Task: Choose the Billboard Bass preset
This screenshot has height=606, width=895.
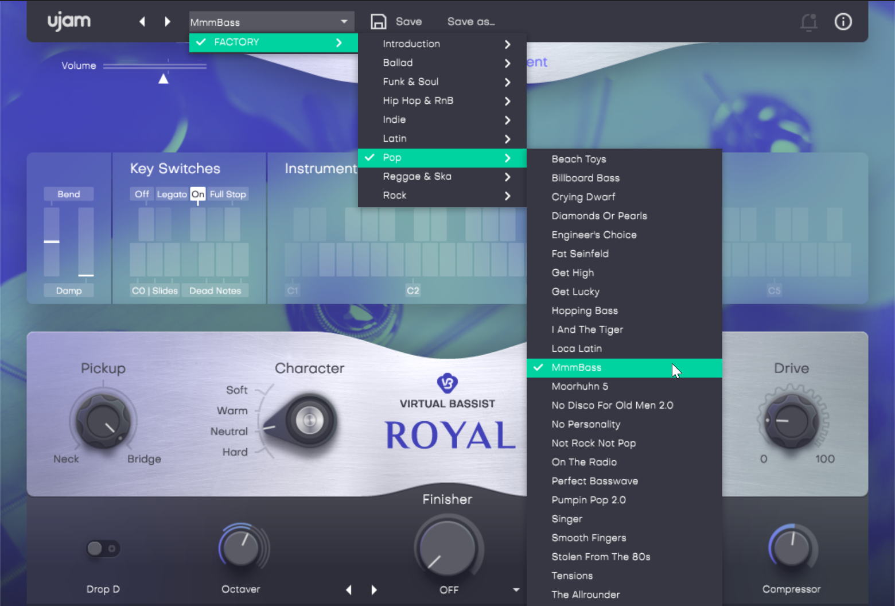Action: tap(624, 178)
